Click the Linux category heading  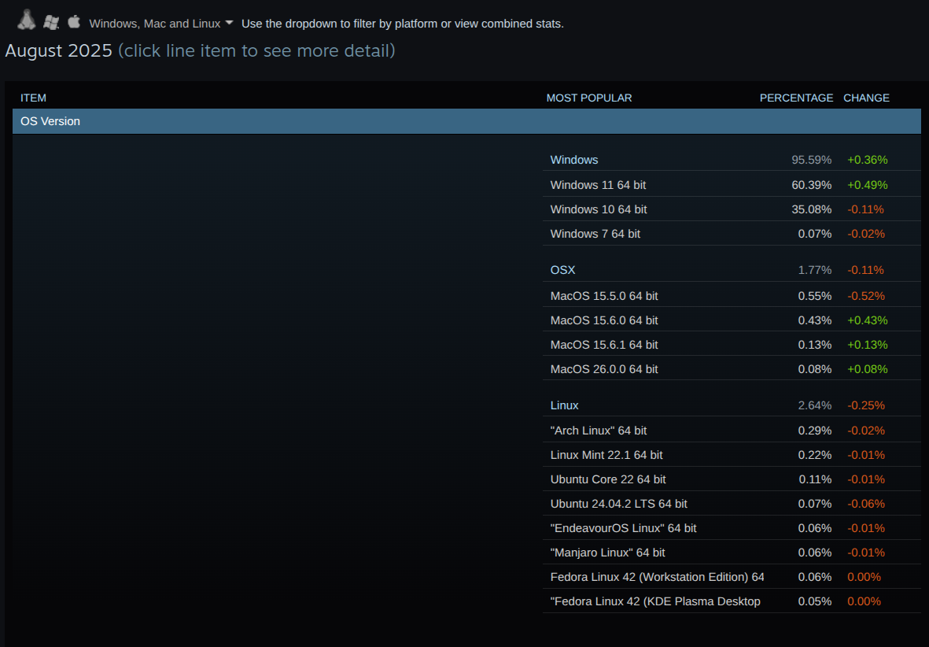coord(564,405)
